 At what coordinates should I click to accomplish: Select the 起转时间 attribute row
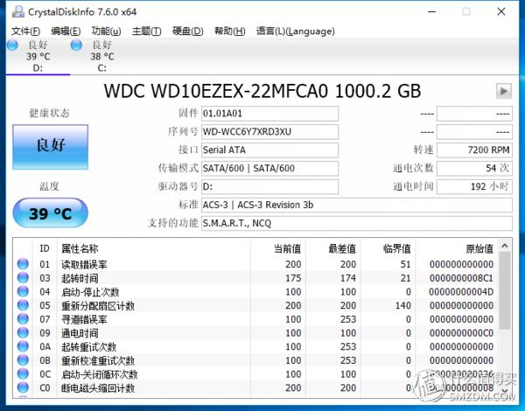[x=255, y=278]
